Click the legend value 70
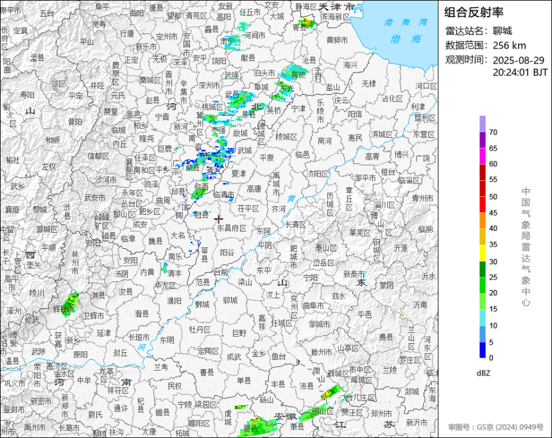Screen dimensions: 552x438 coord(493,132)
